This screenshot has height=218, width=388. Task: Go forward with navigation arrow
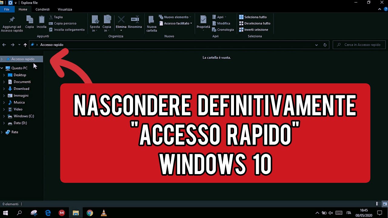pyautogui.click(x=12, y=45)
